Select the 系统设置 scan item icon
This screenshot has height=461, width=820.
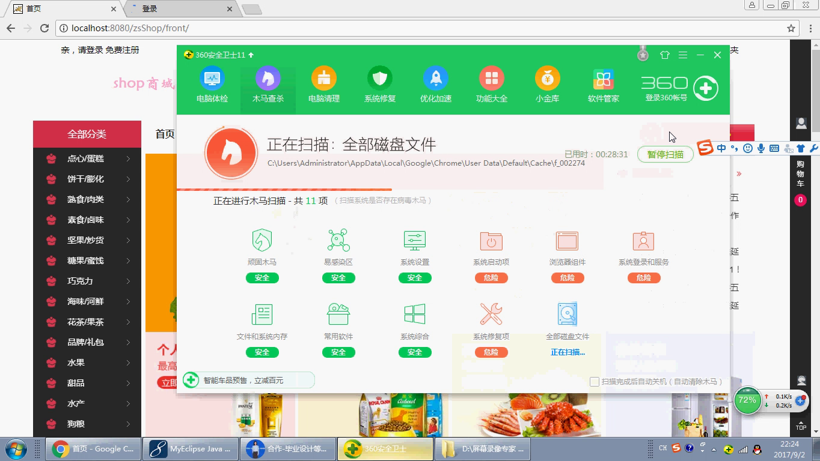[x=415, y=240]
